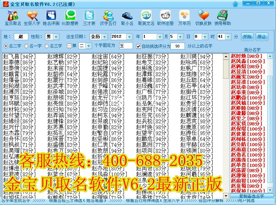Select name 赵恩爽[98分] in list
276x205 pixels.
[x=197, y=121]
